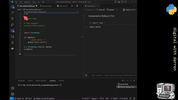Open the Edit menu
Viewport: 178px width, 100px height.
coord(21,2)
